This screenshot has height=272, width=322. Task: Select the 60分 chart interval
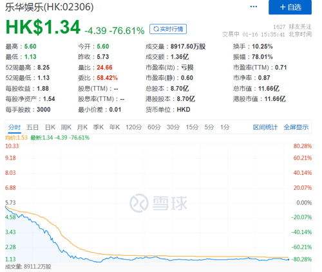pos(154,127)
